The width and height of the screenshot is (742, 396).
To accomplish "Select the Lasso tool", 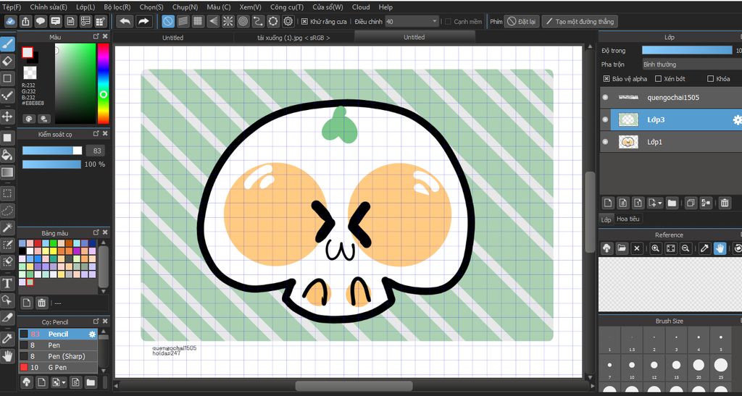I will click(x=7, y=211).
